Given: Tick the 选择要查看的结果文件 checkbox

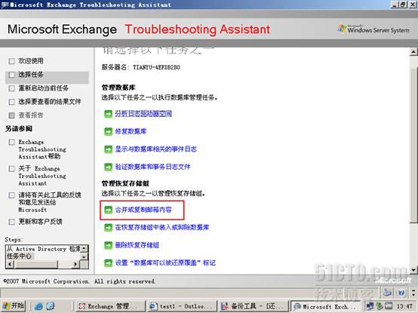Looking at the screenshot, I should click(x=12, y=102).
